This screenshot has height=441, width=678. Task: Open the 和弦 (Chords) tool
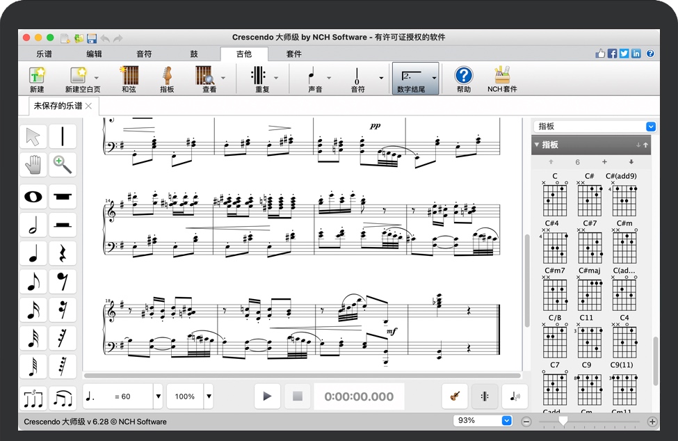(129, 78)
